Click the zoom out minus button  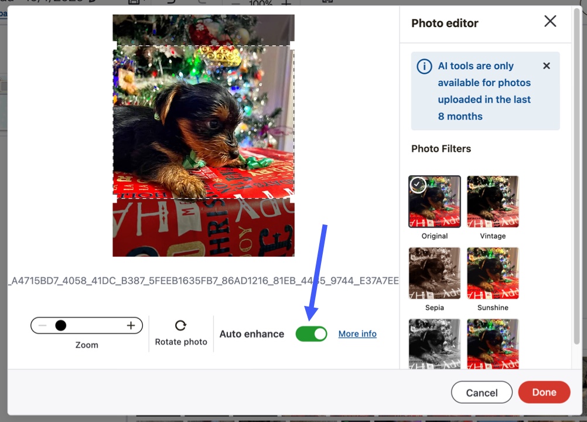(42, 325)
